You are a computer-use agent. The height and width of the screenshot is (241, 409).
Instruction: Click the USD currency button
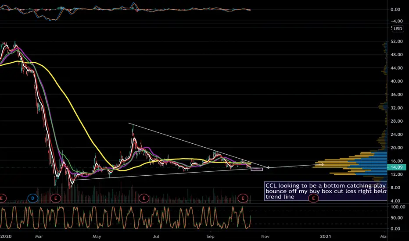398,28
